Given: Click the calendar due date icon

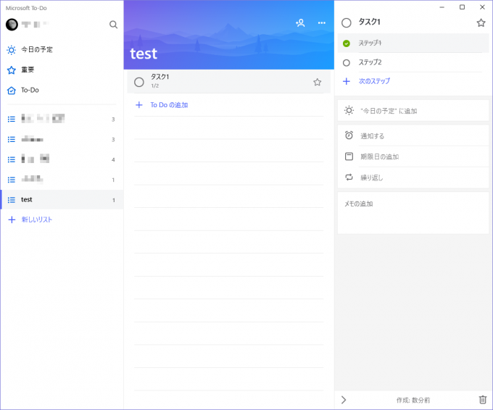Looking at the screenshot, I should 349,156.
